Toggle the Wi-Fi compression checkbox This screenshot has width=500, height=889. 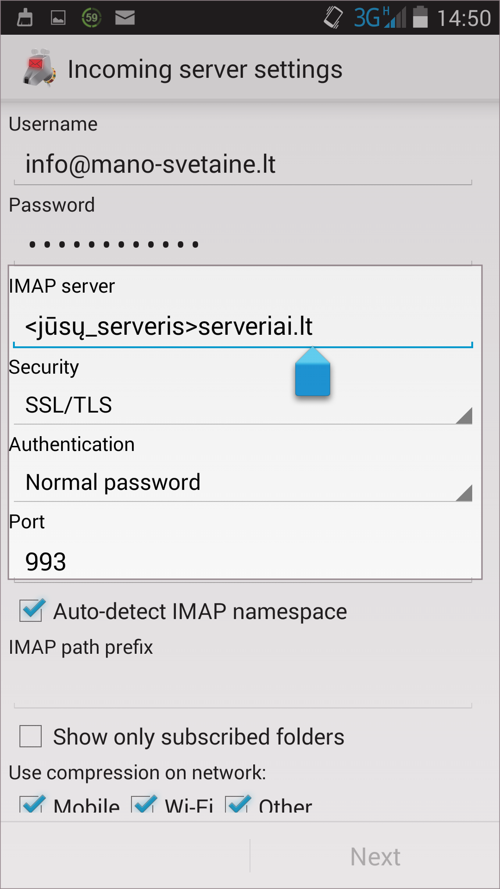point(144,805)
